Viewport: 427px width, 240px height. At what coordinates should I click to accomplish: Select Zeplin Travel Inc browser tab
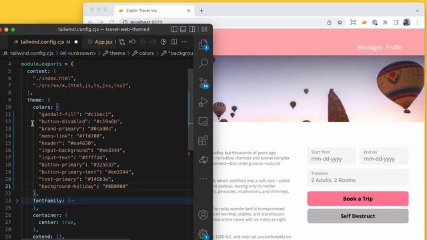[x=154, y=11]
